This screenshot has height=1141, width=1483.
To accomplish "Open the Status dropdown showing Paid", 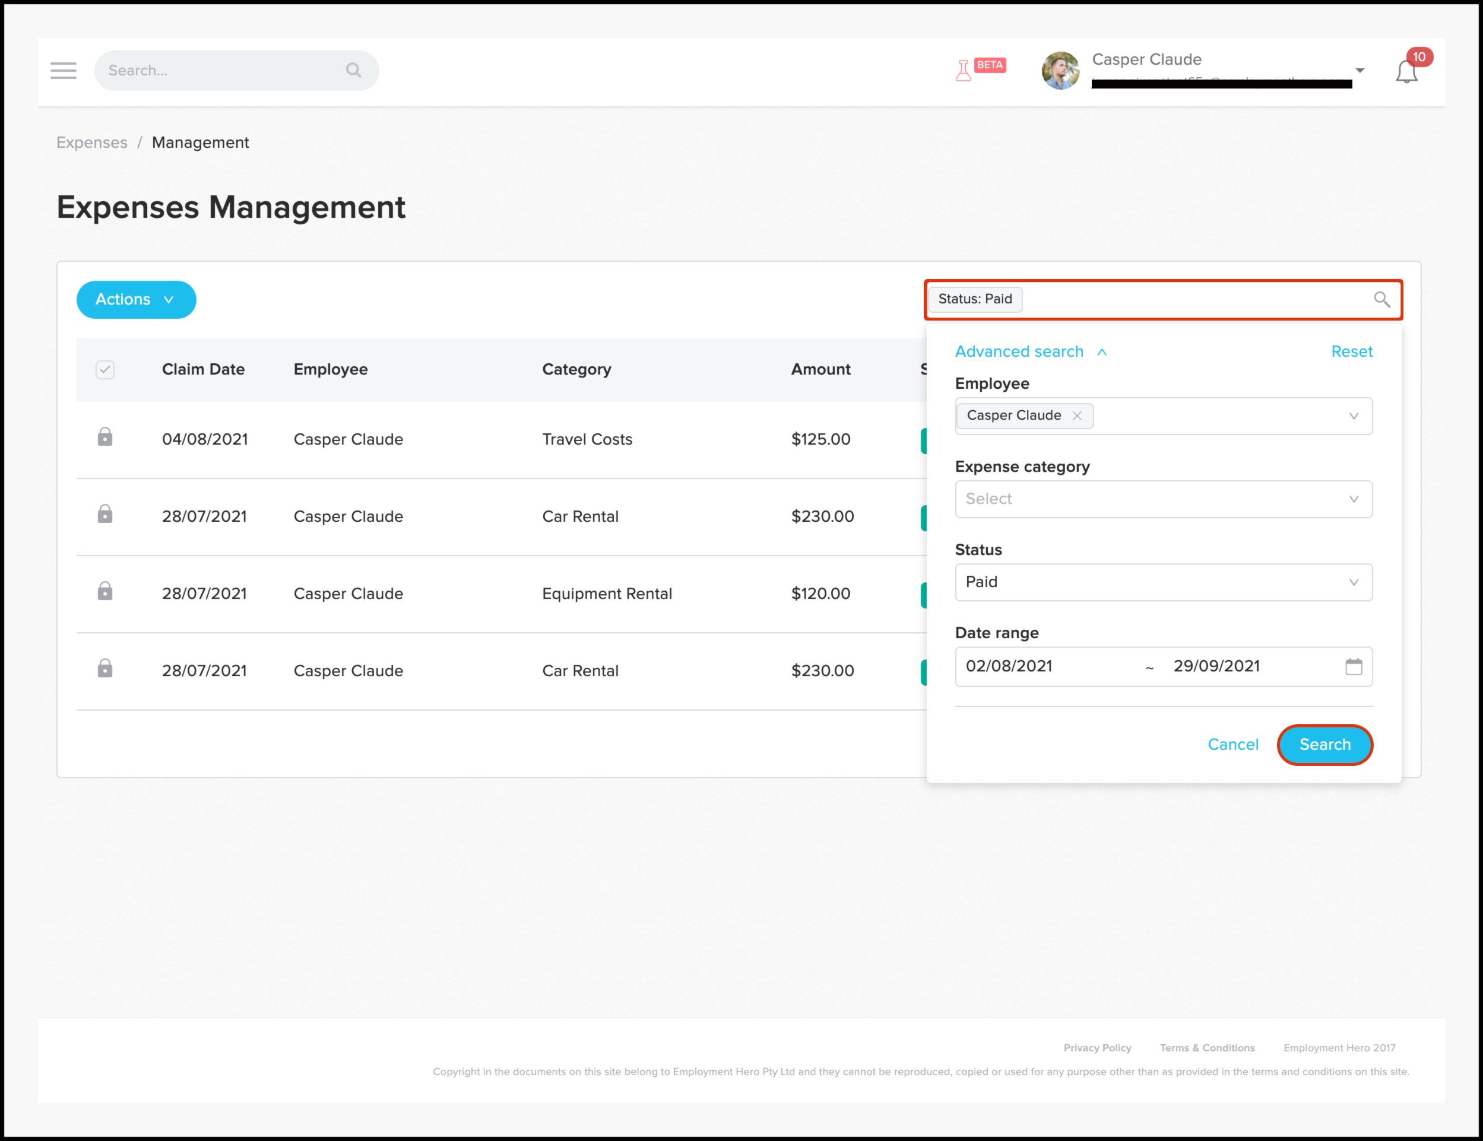I will (x=1162, y=582).
